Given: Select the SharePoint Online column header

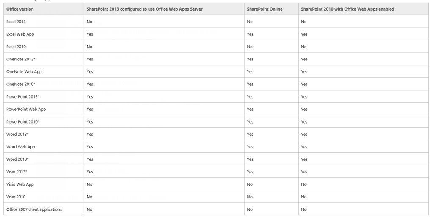Looking at the screenshot, I should [x=265, y=9].
